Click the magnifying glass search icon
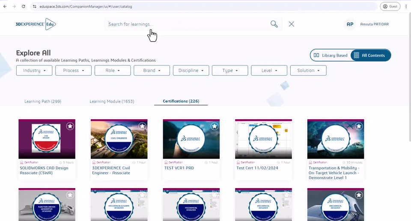 274,24
